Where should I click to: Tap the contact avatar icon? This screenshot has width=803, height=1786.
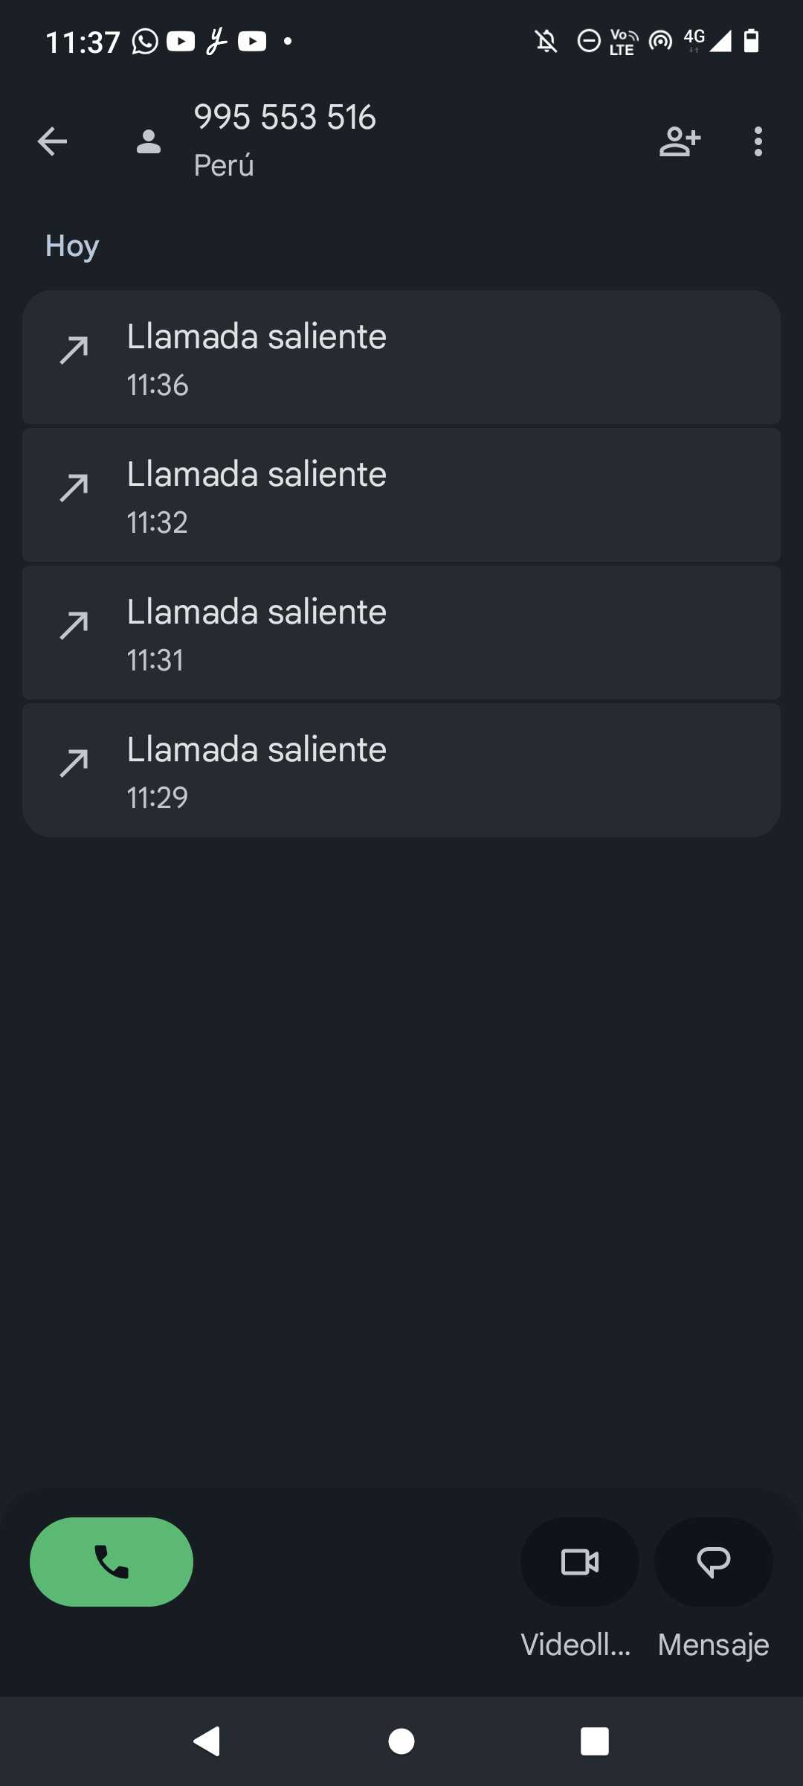[149, 141]
